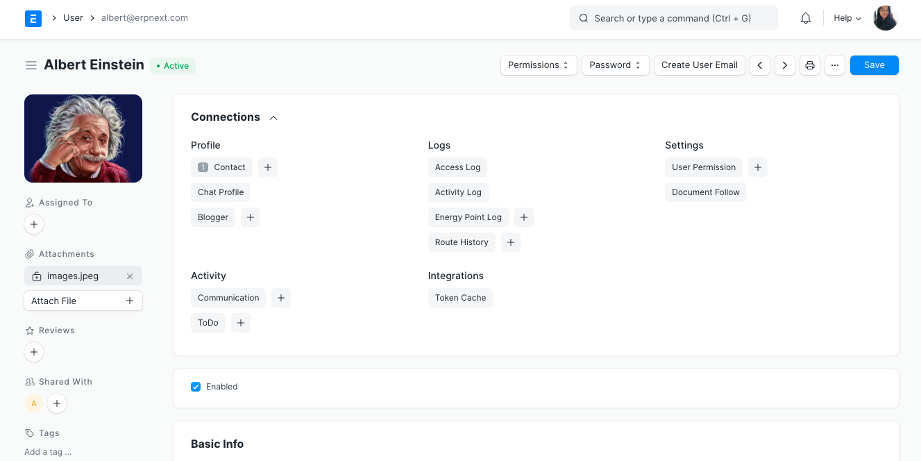Screen dimensions: 921x461
Task: Open User Permission settings
Action: coord(704,167)
